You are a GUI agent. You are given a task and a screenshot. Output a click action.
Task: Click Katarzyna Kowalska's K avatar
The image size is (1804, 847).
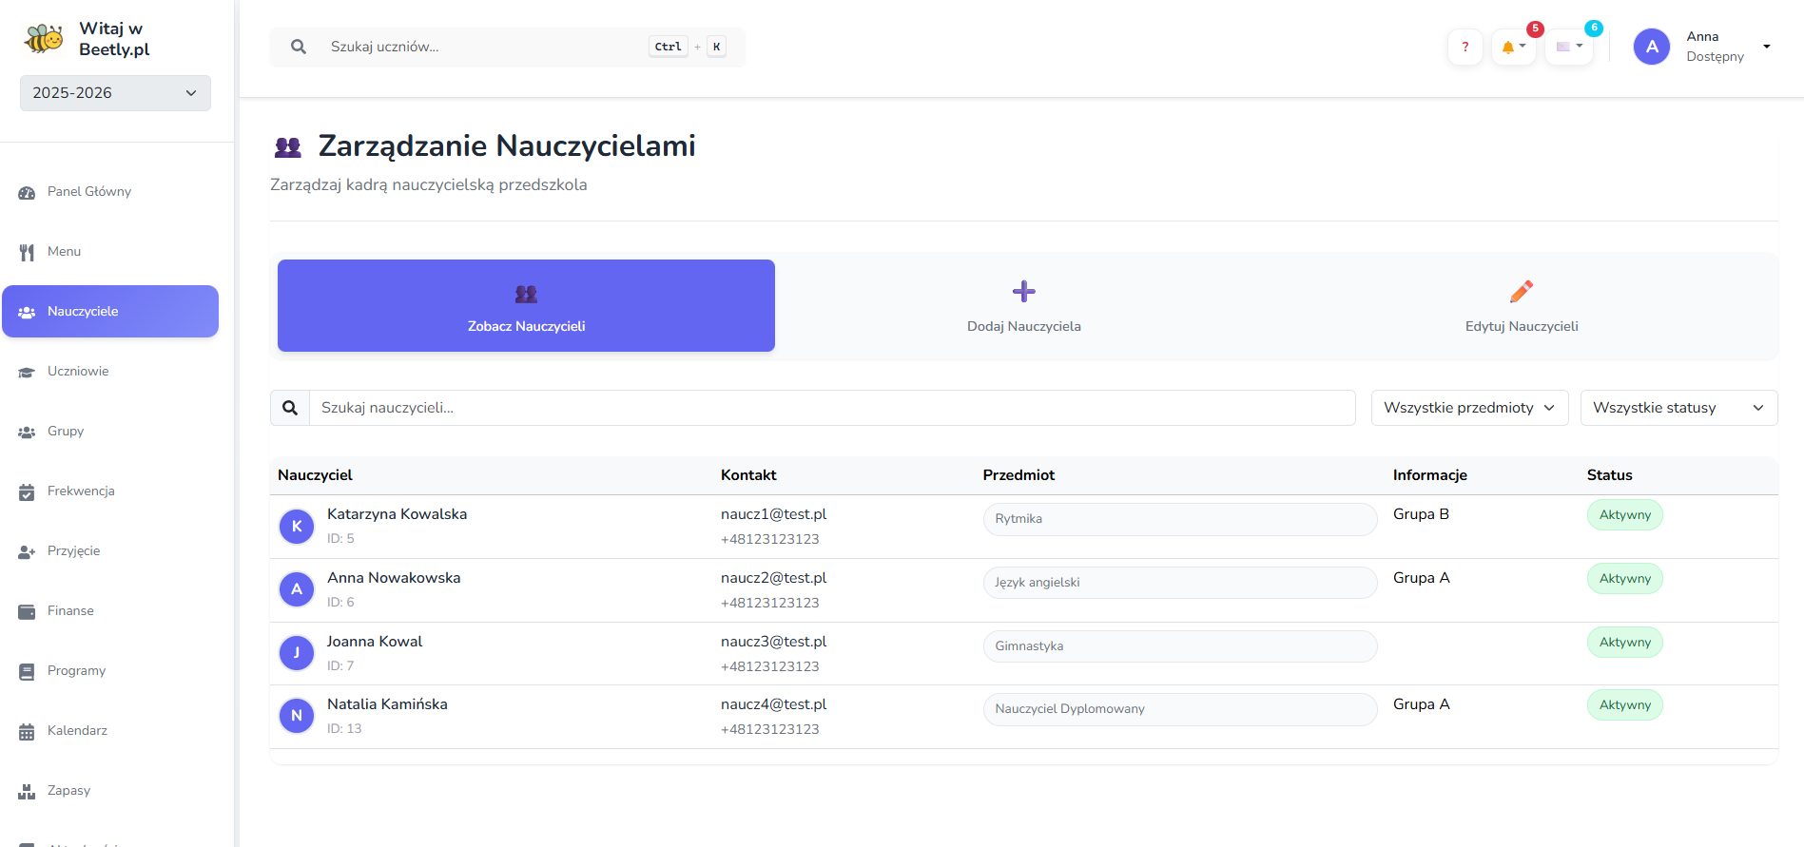click(297, 526)
